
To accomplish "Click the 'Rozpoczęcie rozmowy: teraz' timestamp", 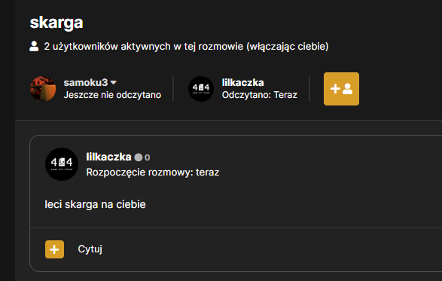I will [153, 172].
